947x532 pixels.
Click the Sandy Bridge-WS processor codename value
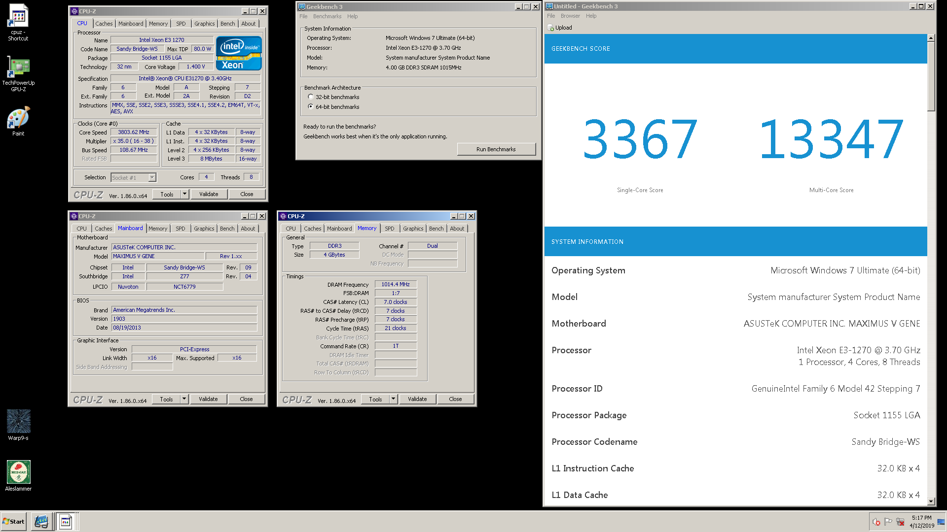885,442
